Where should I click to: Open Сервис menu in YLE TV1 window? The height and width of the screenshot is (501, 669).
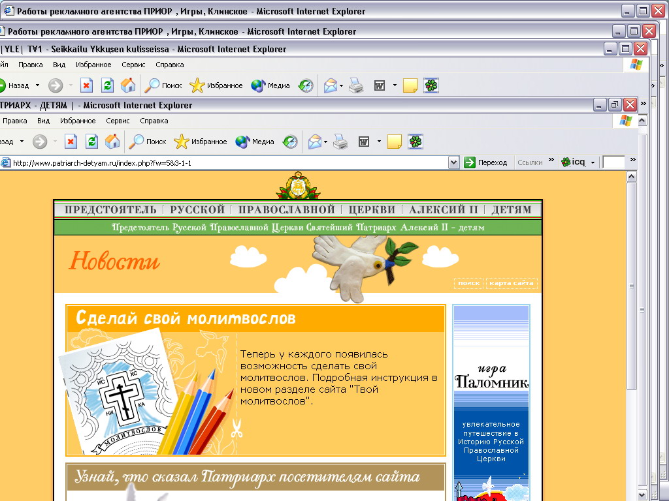tap(133, 65)
